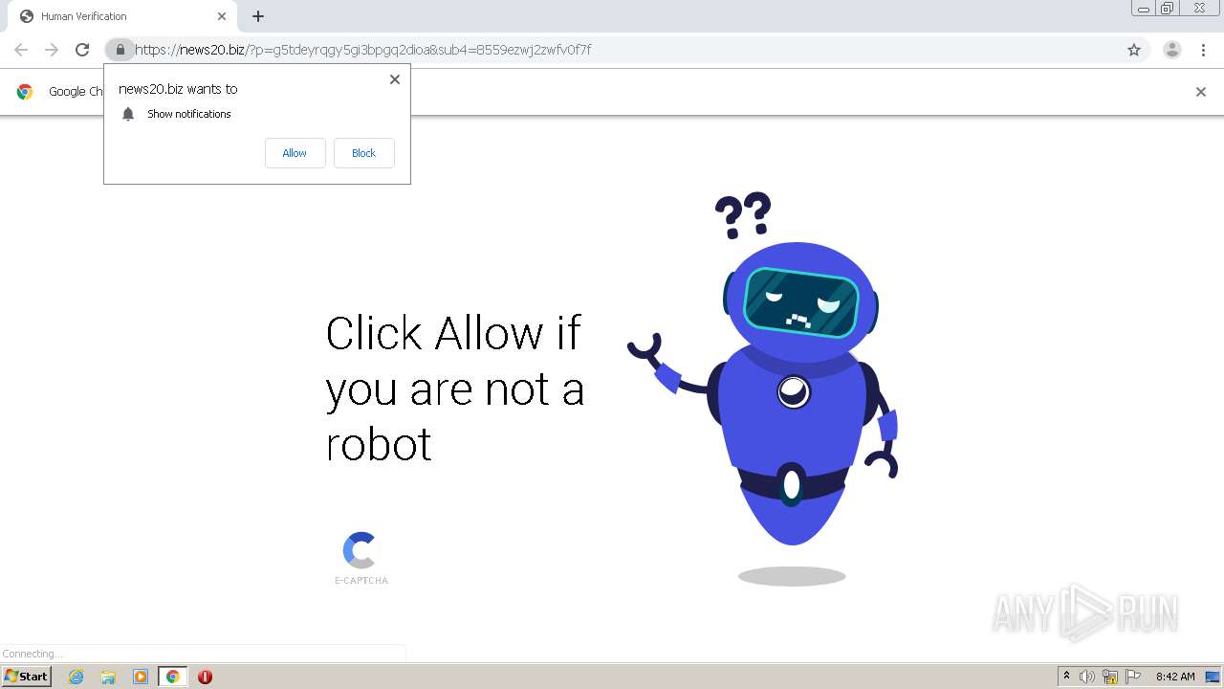Dismiss the Google Chrome infobar
Screen dimensions: 1224x689
coord(1201,92)
